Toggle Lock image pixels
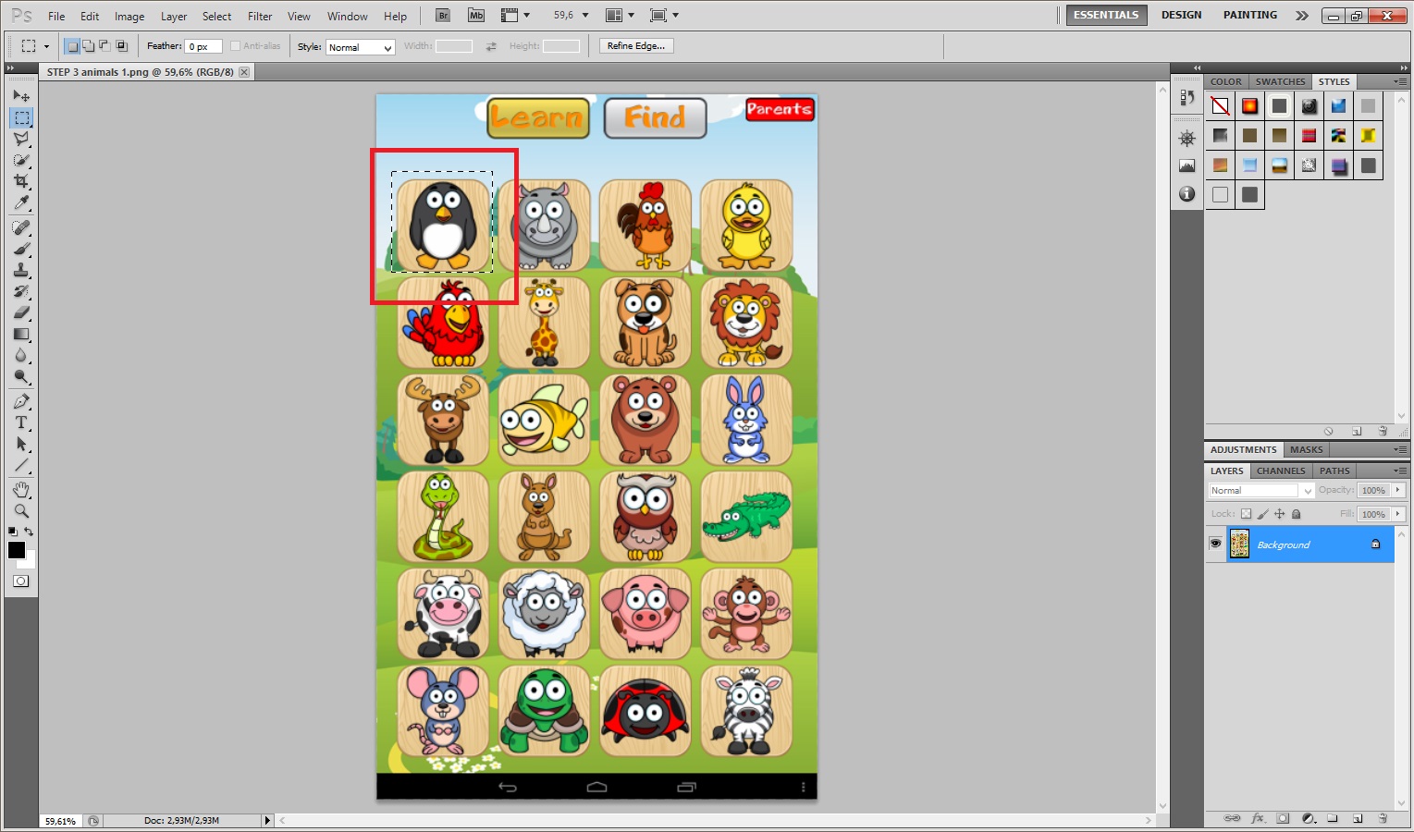 click(x=1263, y=514)
